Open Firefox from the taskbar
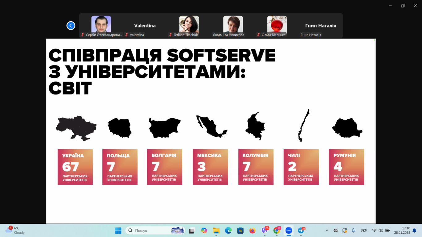422x237 pixels. pos(252,231)
